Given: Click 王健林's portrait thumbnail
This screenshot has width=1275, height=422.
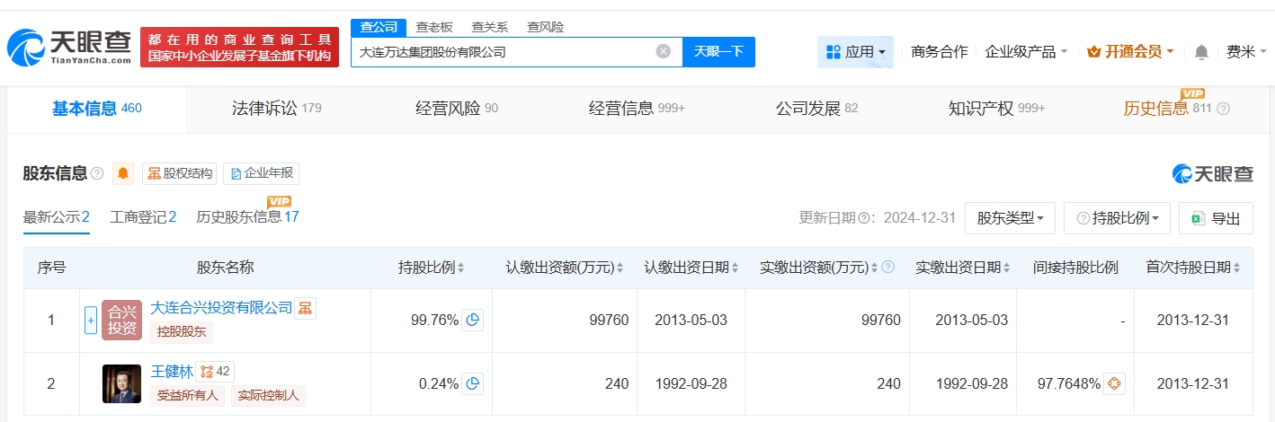Looking at the screenshot, I should pyautogui.click(x=121, y=383).
